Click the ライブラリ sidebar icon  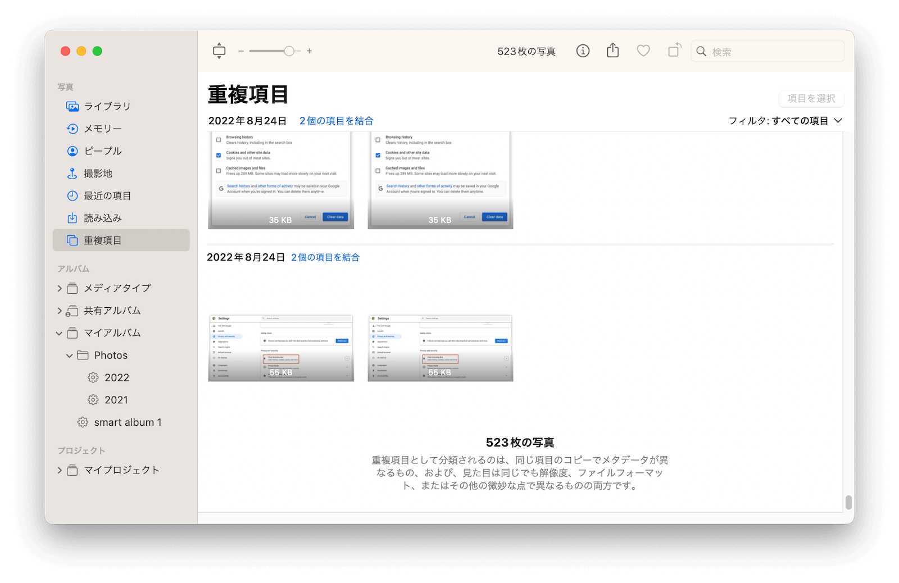coord(72,106)
